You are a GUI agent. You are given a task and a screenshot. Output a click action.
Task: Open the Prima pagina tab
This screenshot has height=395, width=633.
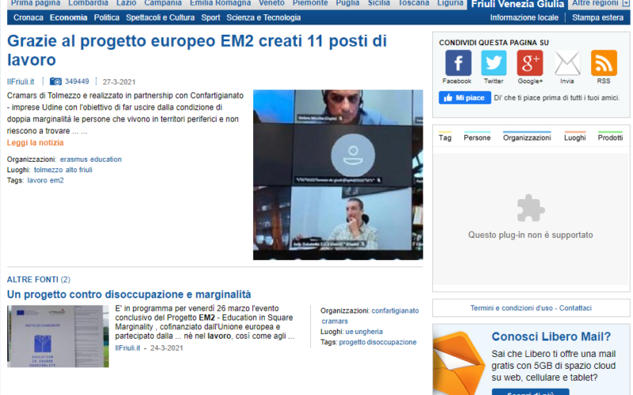36,3
